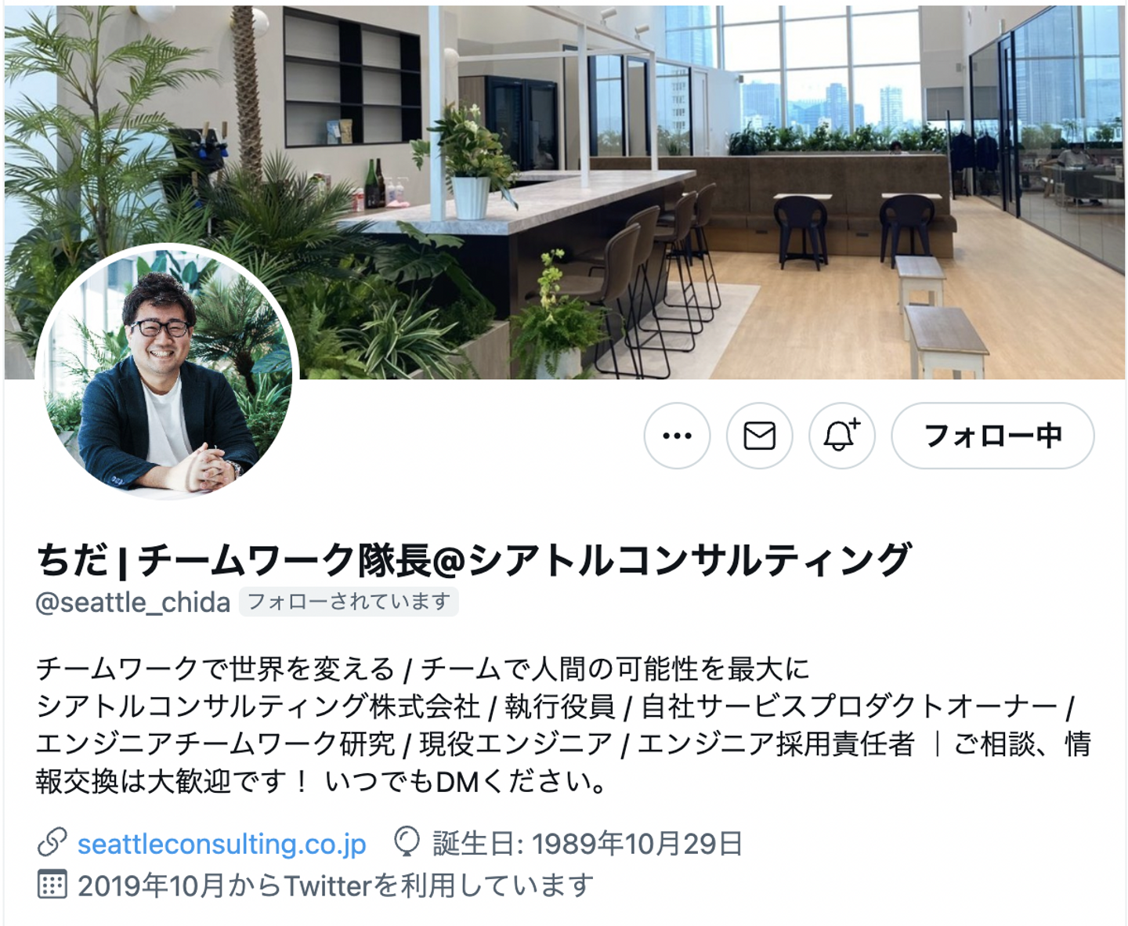Select the @seattle_chida handle
Image resolution: width=1128 pixels, height=926 pixels.
click(x=133, y=602)
